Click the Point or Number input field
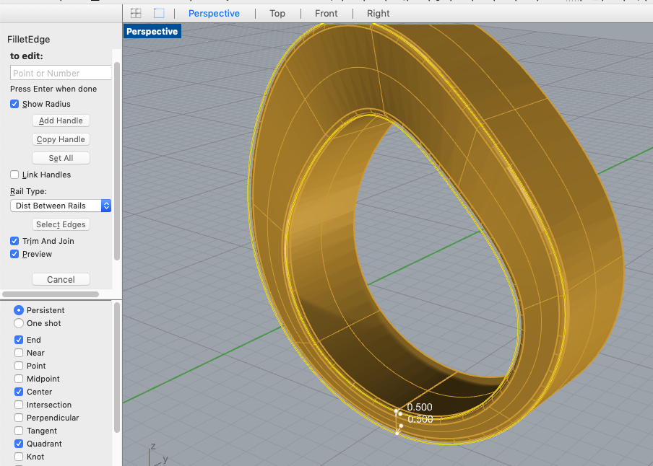The image size is (653, 466). coord(61,73)
